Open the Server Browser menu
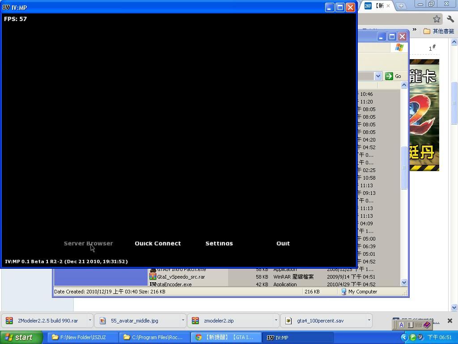 point(88,243)
